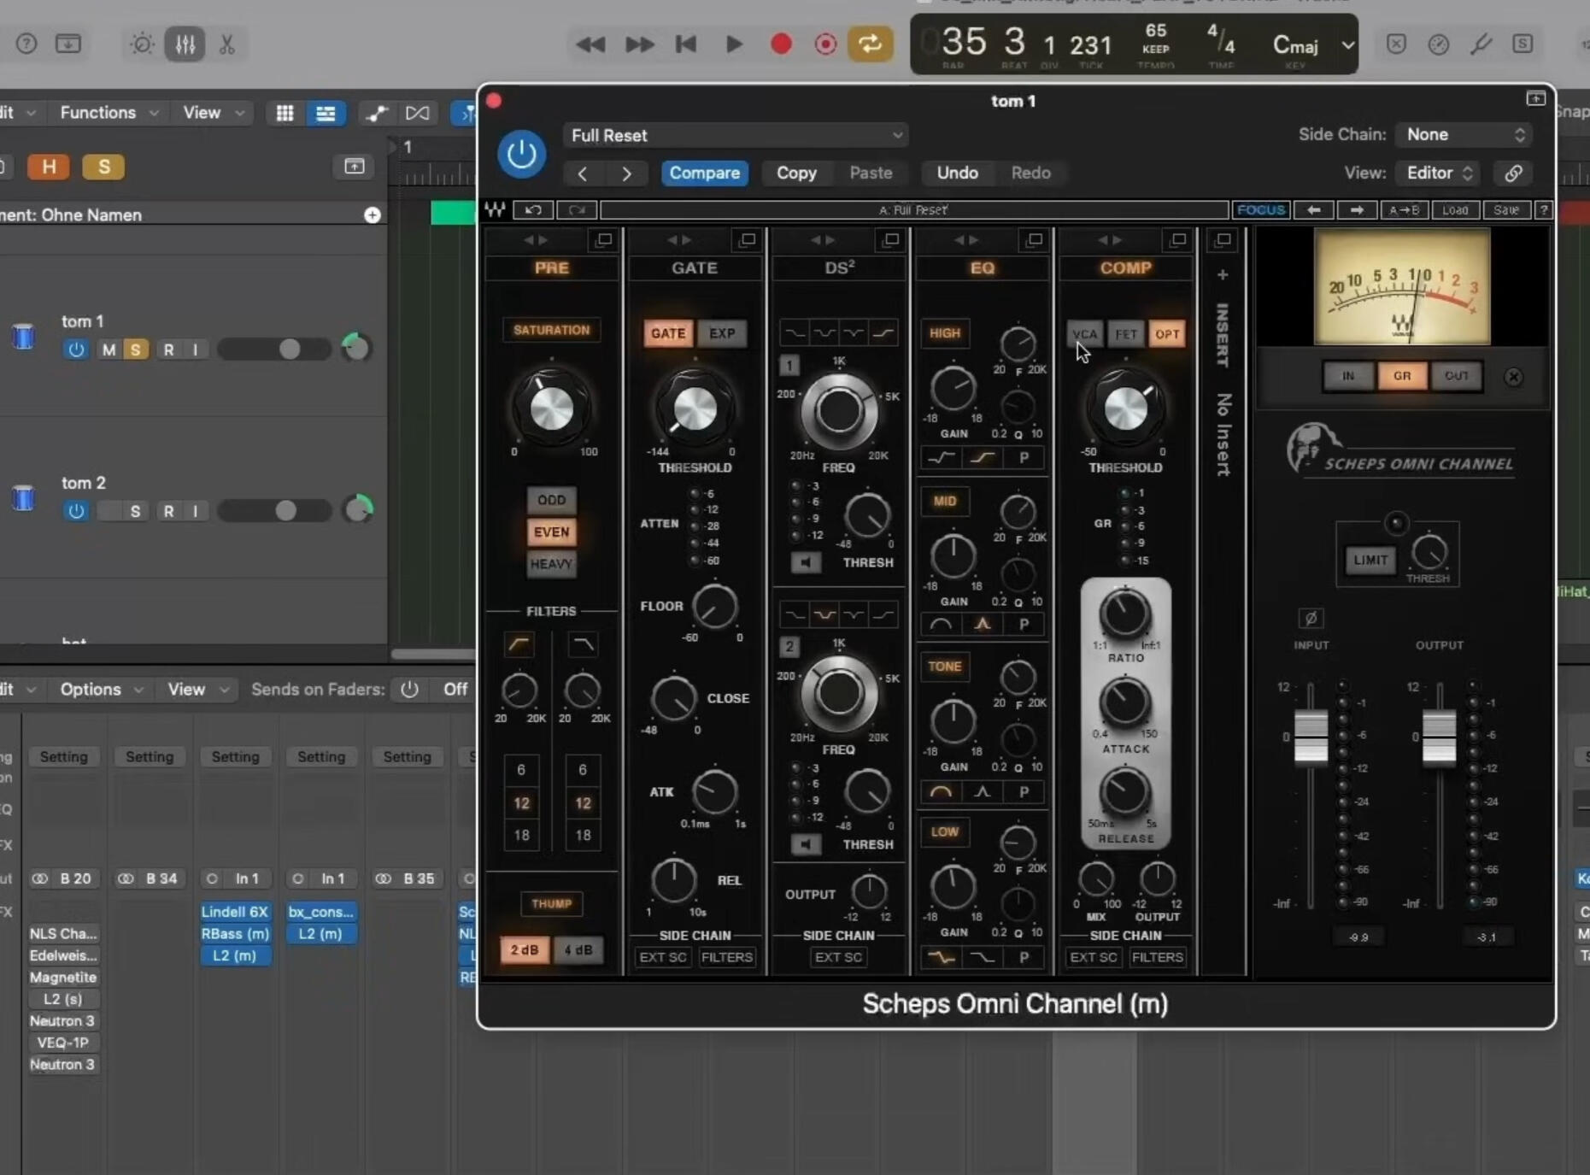Toggle the phase invert icon above INPUT

pyautogui.click(x=1311, y=617)
